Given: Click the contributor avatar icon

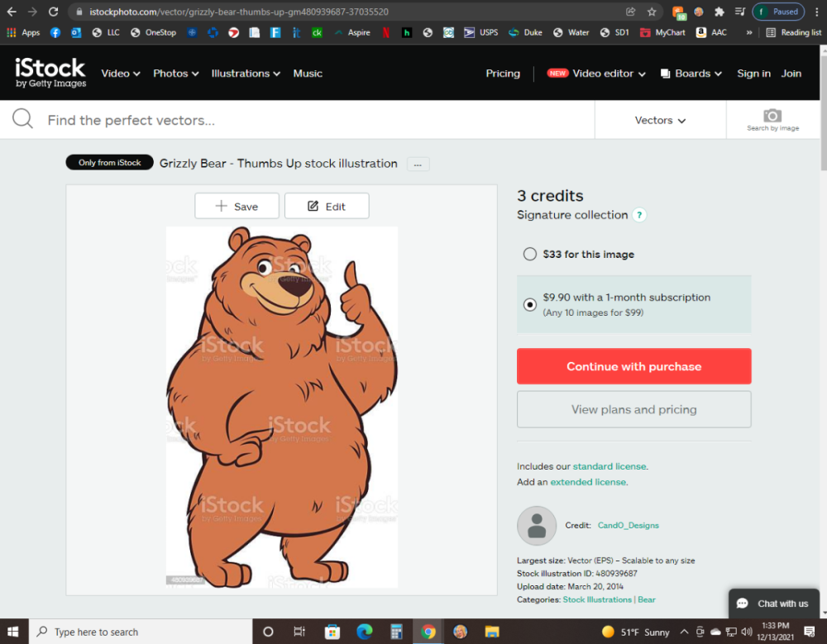Looking at the screenshot, I should pyautogui.click(x=537, y=526).
